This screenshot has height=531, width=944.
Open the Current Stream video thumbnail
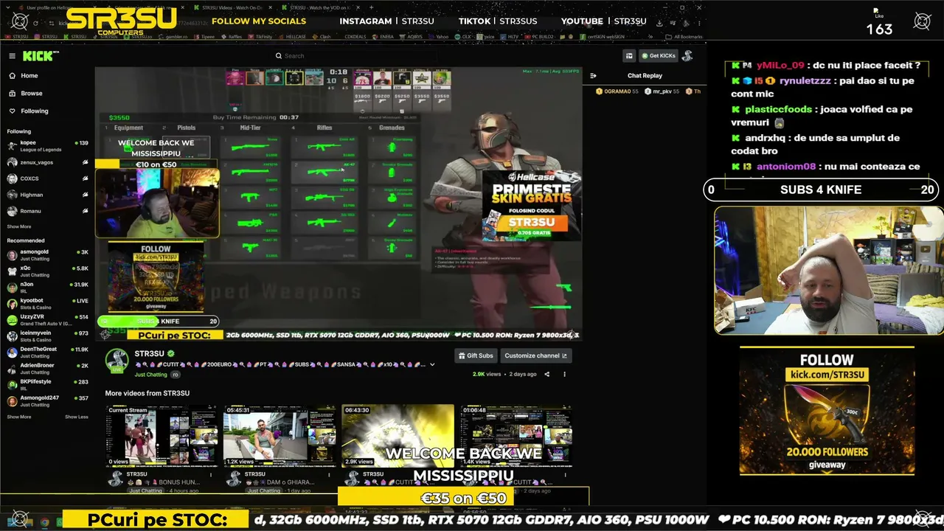tap(162, 436)
